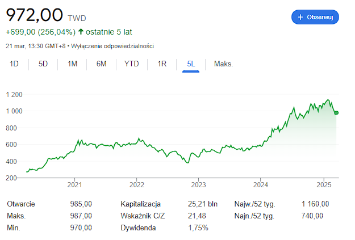
Task: Select the 5L five-year tab
Action: tap(191, 64)
